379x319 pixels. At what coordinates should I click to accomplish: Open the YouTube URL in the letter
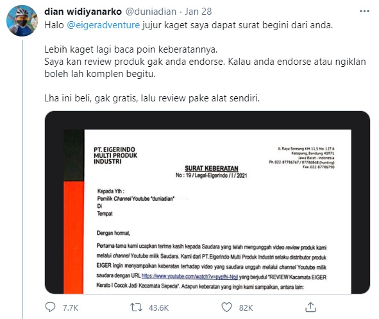click(190, 276)
